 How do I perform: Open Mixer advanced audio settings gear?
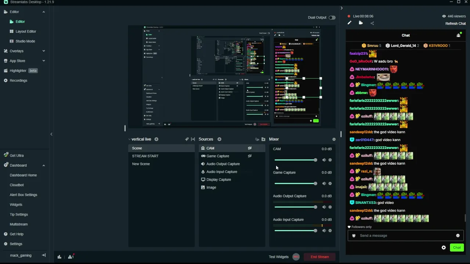[x=334, y=139]
